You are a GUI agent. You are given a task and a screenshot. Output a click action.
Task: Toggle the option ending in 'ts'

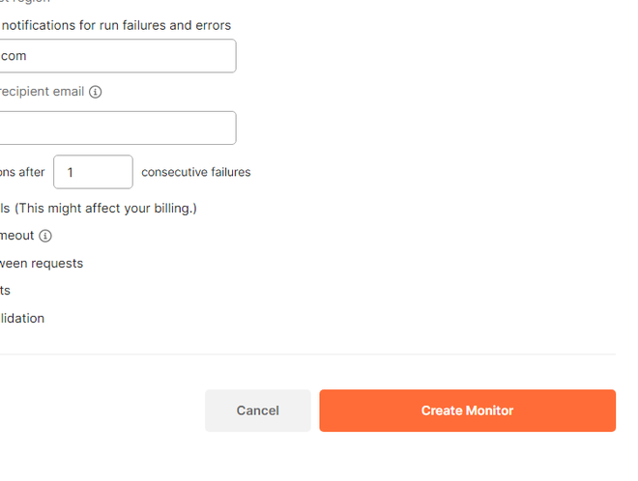click(6, 290)
